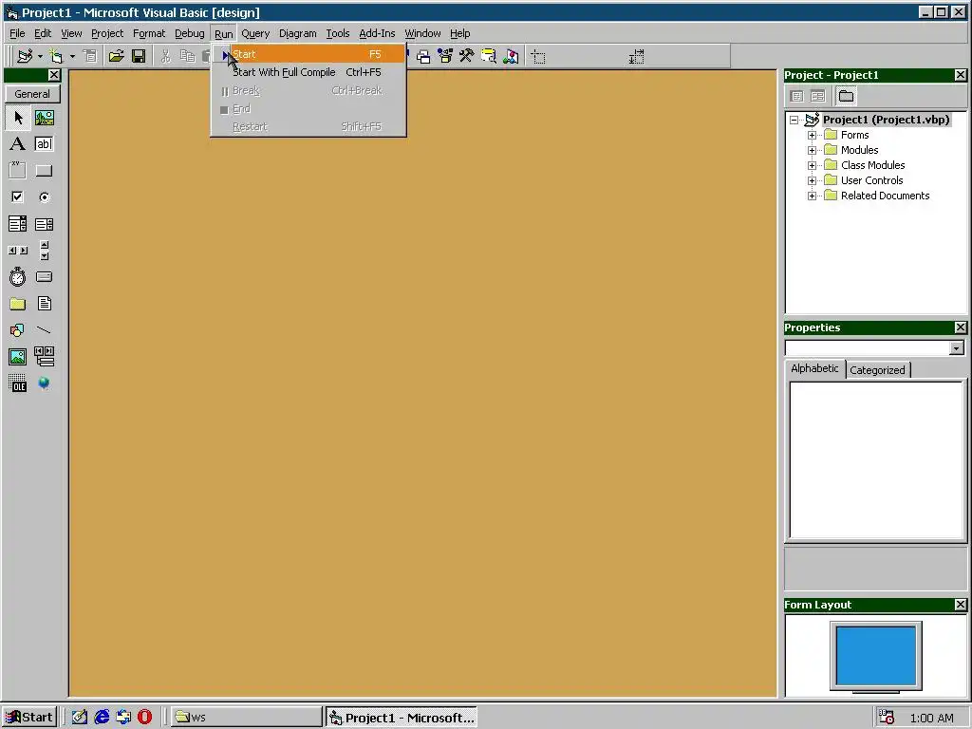Launch Opera from quick launch
This screenshot has height=729, width=972.
(145, 718)
